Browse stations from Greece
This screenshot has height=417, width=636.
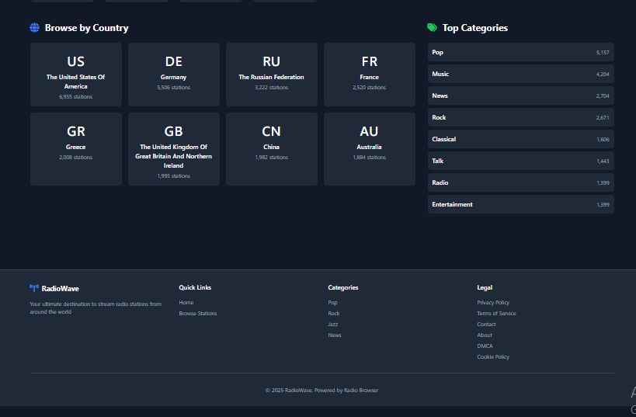(x=76, y=148)
